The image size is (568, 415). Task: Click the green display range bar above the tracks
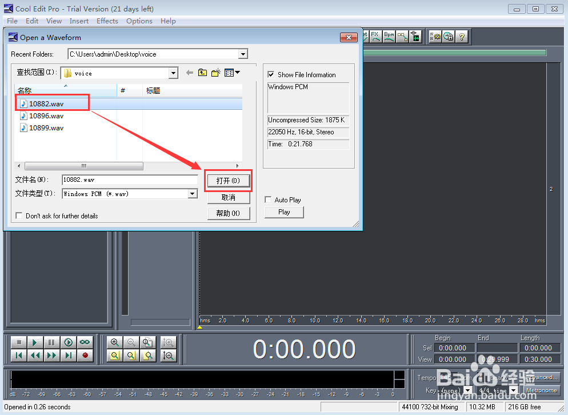455,53
